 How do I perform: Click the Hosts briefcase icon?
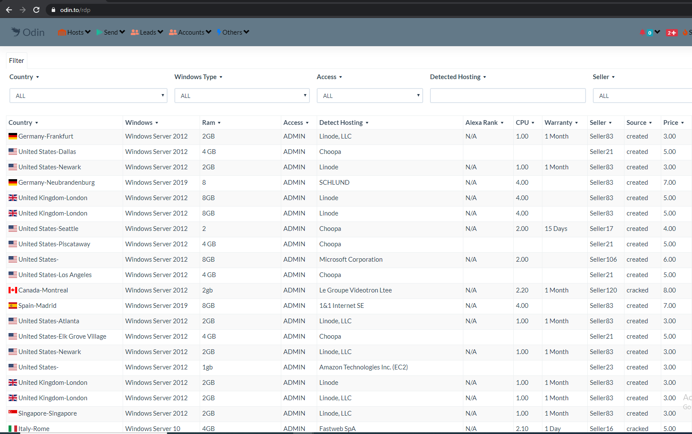(x=62, y=32)
